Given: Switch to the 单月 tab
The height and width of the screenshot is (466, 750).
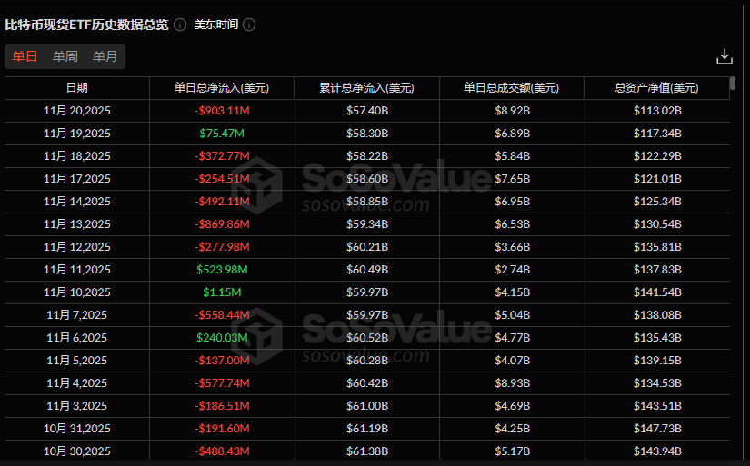Looking at the screenshot, I should point(105,56).
